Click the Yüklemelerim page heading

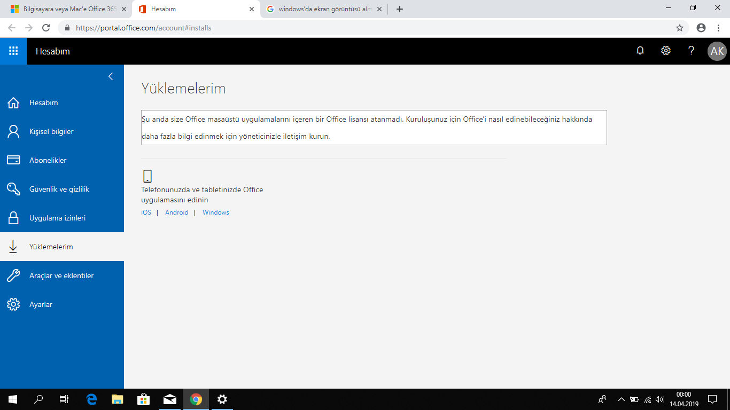(183, 89)
